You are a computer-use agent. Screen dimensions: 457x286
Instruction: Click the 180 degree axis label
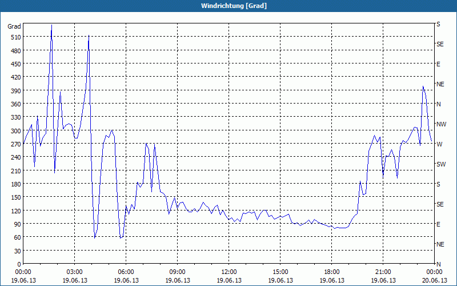[x=16, y=184]
